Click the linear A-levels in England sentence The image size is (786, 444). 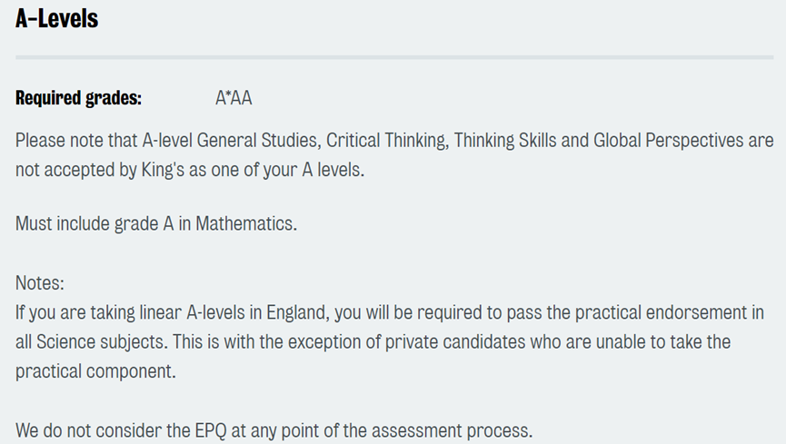coord(390,312)
